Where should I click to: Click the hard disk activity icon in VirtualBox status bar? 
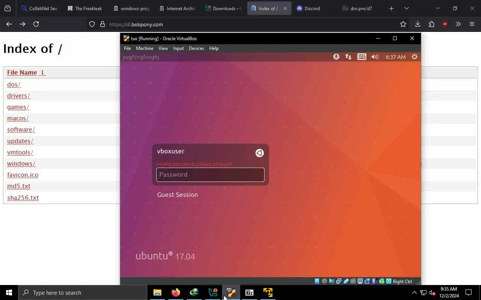point(317,281)
